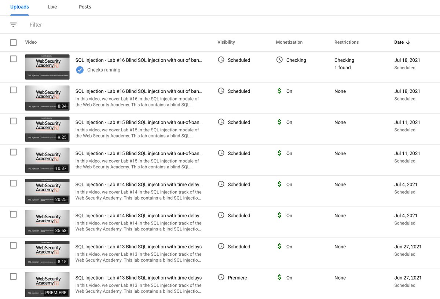Click the Date sort descending arrow
This screenshot has height=299, width=440.
(x=408, y=42)
